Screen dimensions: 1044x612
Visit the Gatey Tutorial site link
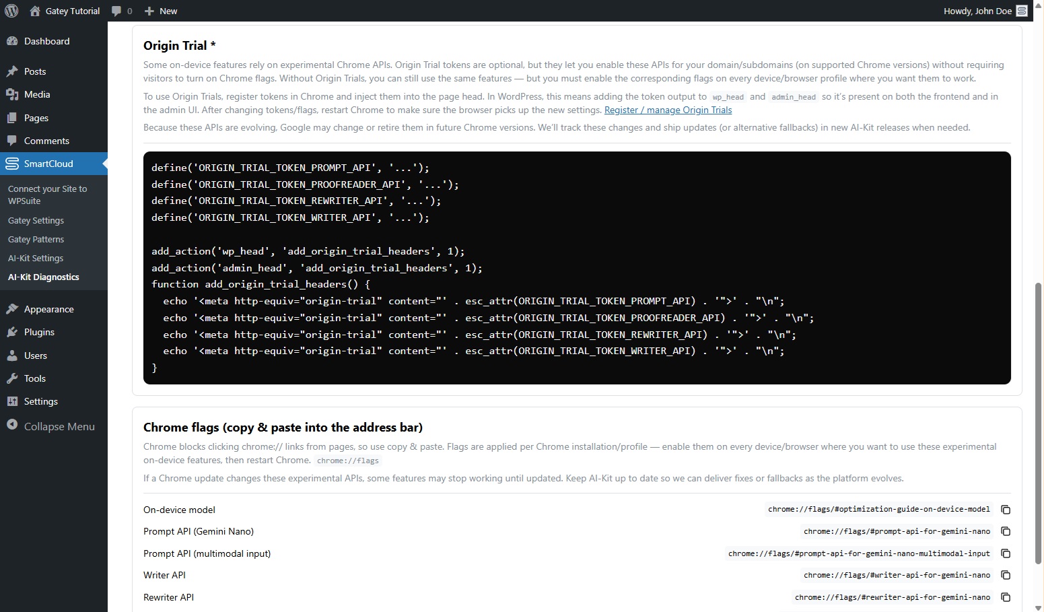tap(72, 11)
